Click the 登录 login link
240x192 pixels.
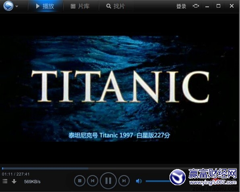coord(181,6)
